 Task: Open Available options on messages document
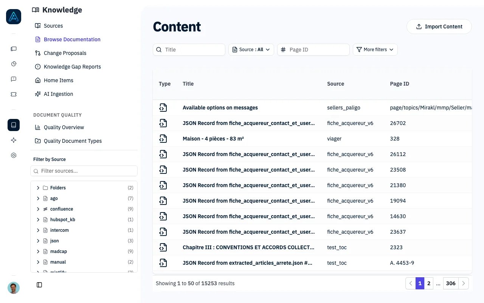pyautogui.click(x=220, y=108)
